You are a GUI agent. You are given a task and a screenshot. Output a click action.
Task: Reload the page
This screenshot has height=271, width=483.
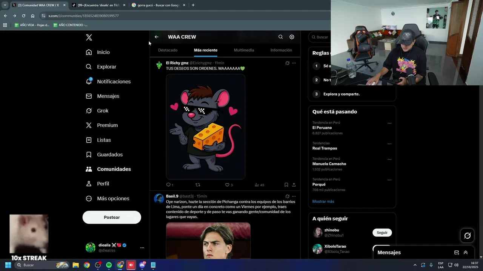tap(23, 16)
